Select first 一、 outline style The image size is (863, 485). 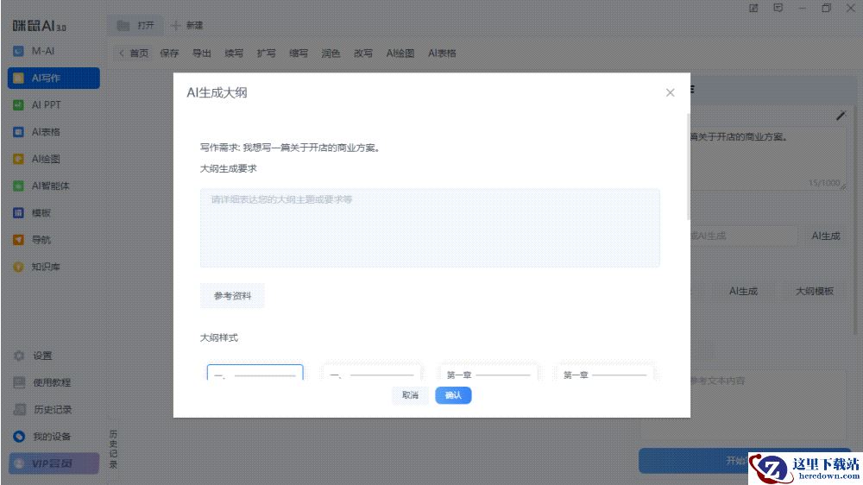click(x=255, y=373)
